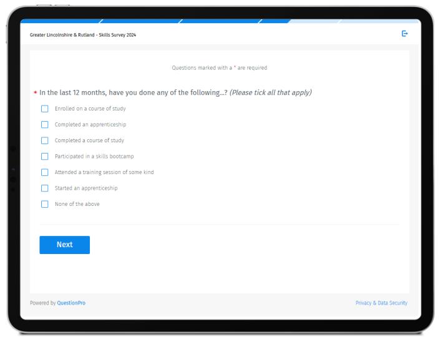Click the exit survey icon
This screenshot has height=337, width=443.
pos(404,34)
